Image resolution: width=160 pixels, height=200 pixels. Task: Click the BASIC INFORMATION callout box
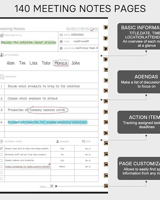click(138, 36)
